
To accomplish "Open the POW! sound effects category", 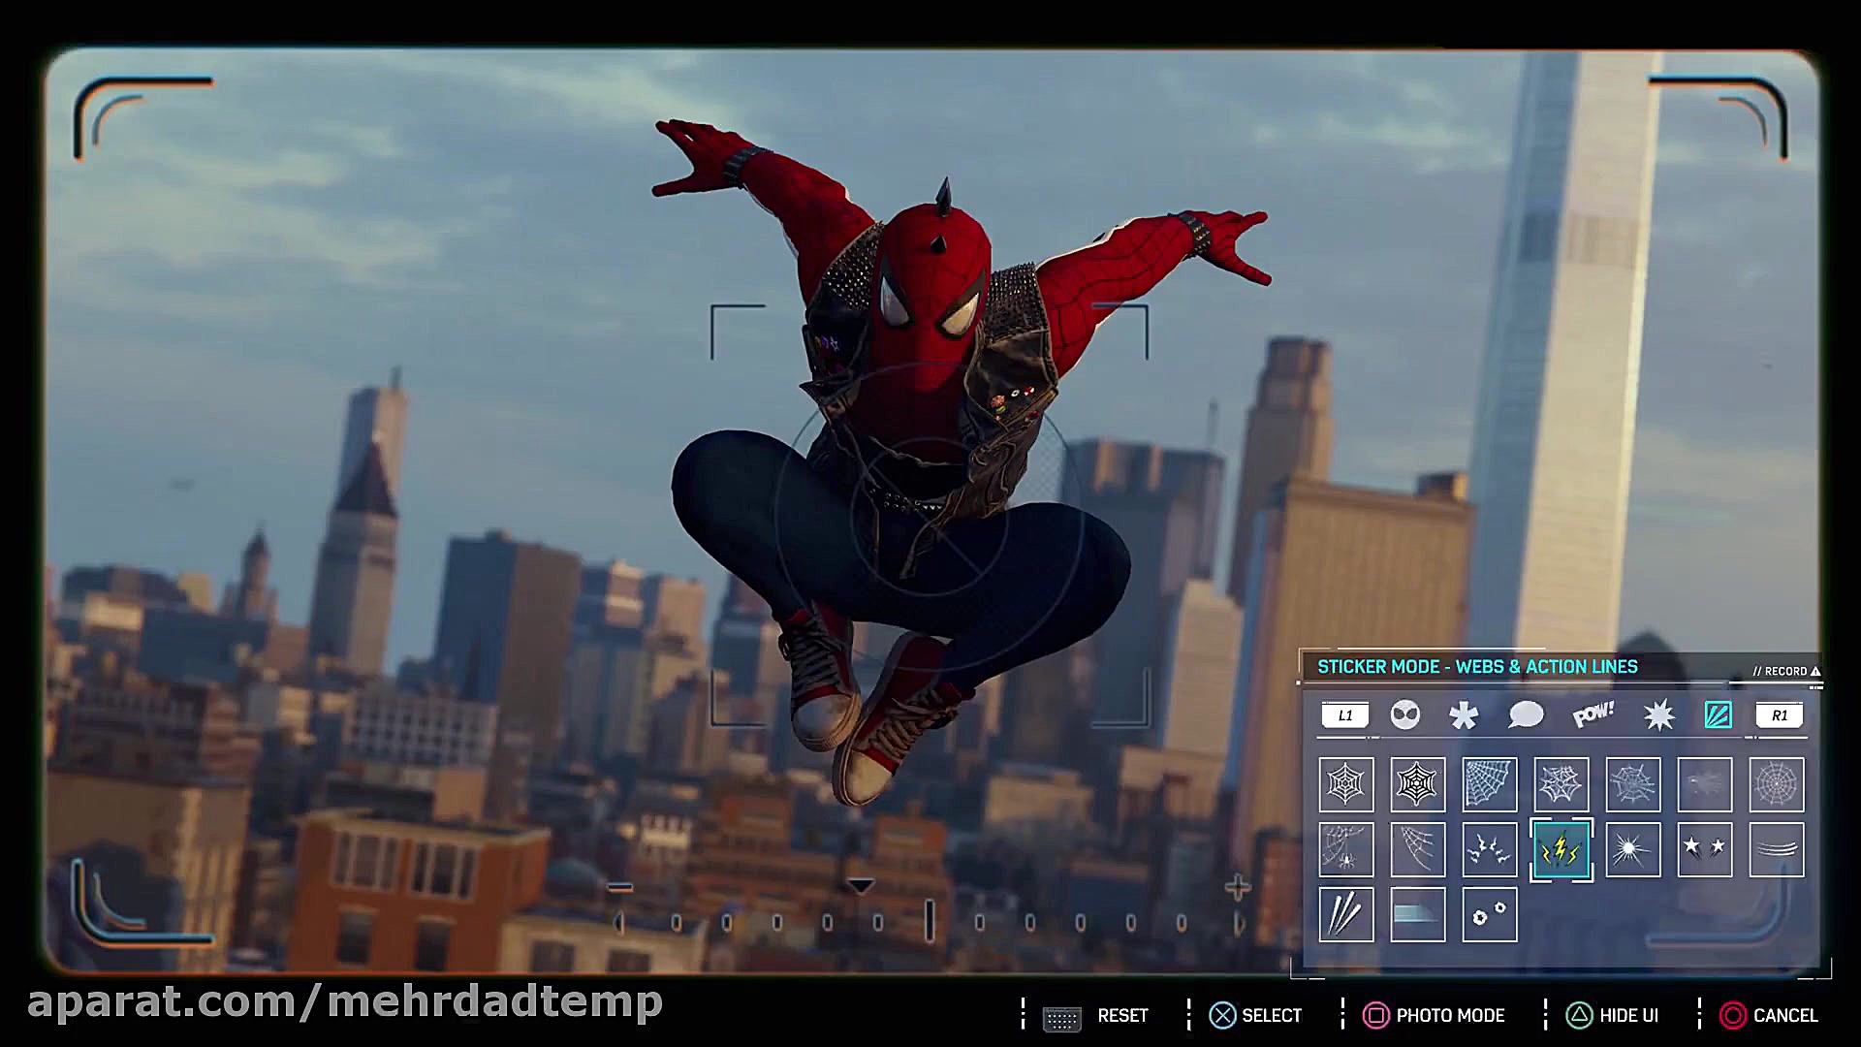I will [x=1593, y=715].
